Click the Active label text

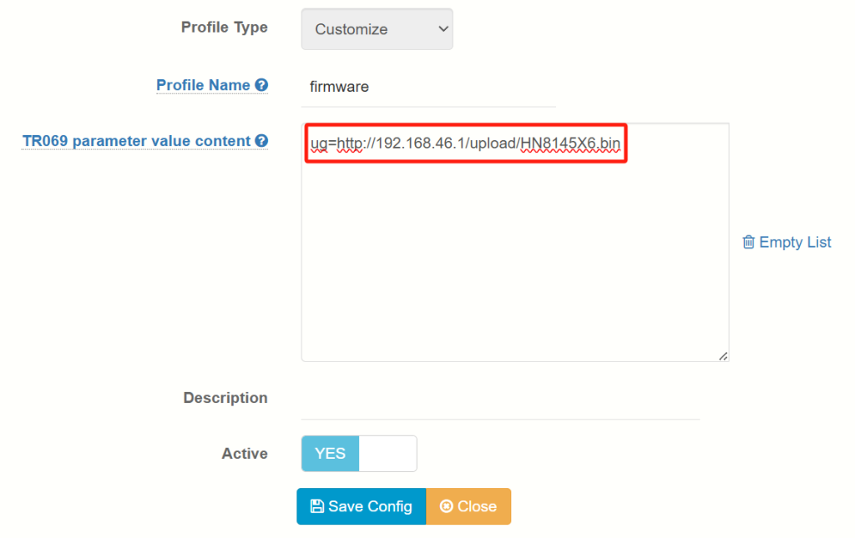click(245, 454)
